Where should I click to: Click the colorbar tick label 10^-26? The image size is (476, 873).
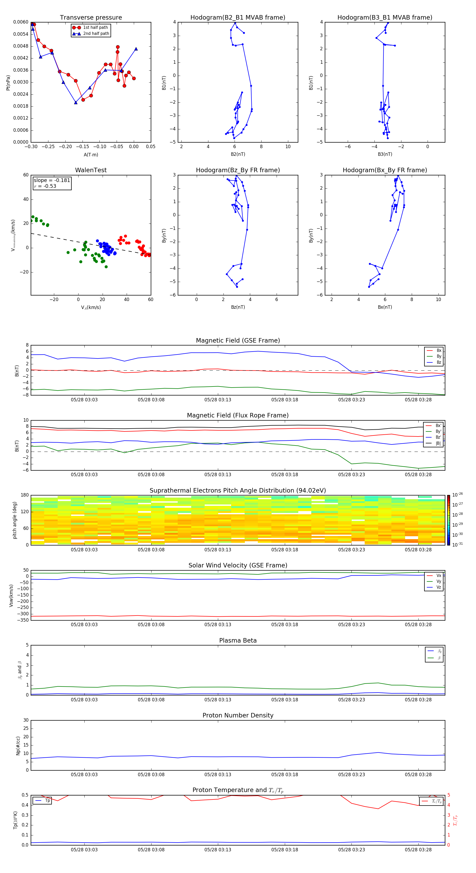click(457, 495)
